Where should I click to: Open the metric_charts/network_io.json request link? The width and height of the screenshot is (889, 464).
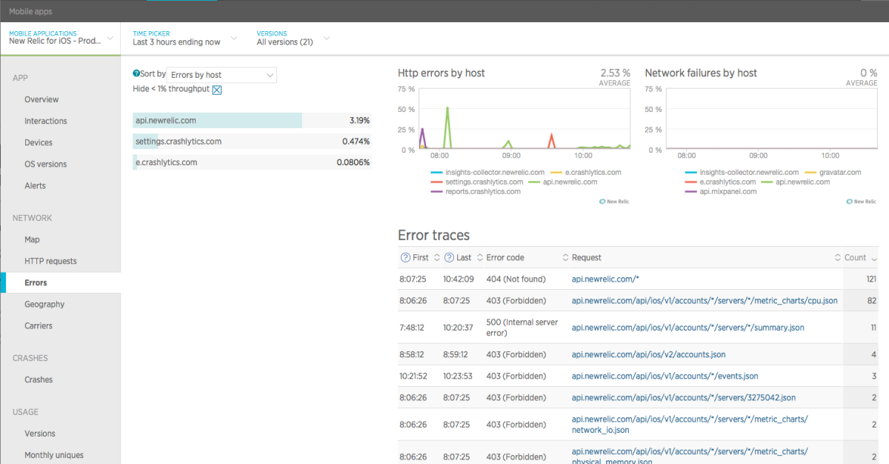click(690, 424)
